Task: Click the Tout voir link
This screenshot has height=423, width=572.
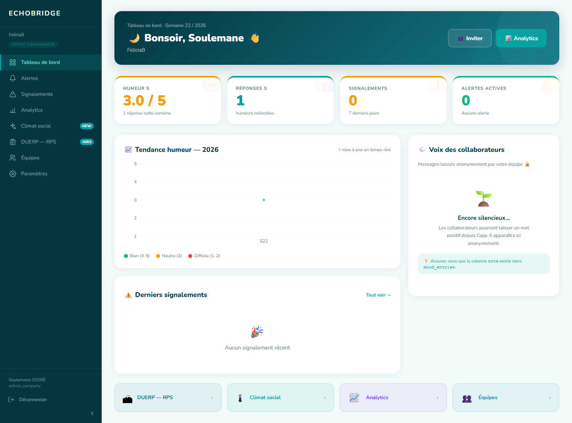Action: tap(379, 295)
